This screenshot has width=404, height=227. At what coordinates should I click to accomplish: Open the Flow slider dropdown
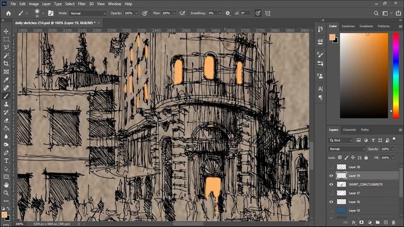174,13
